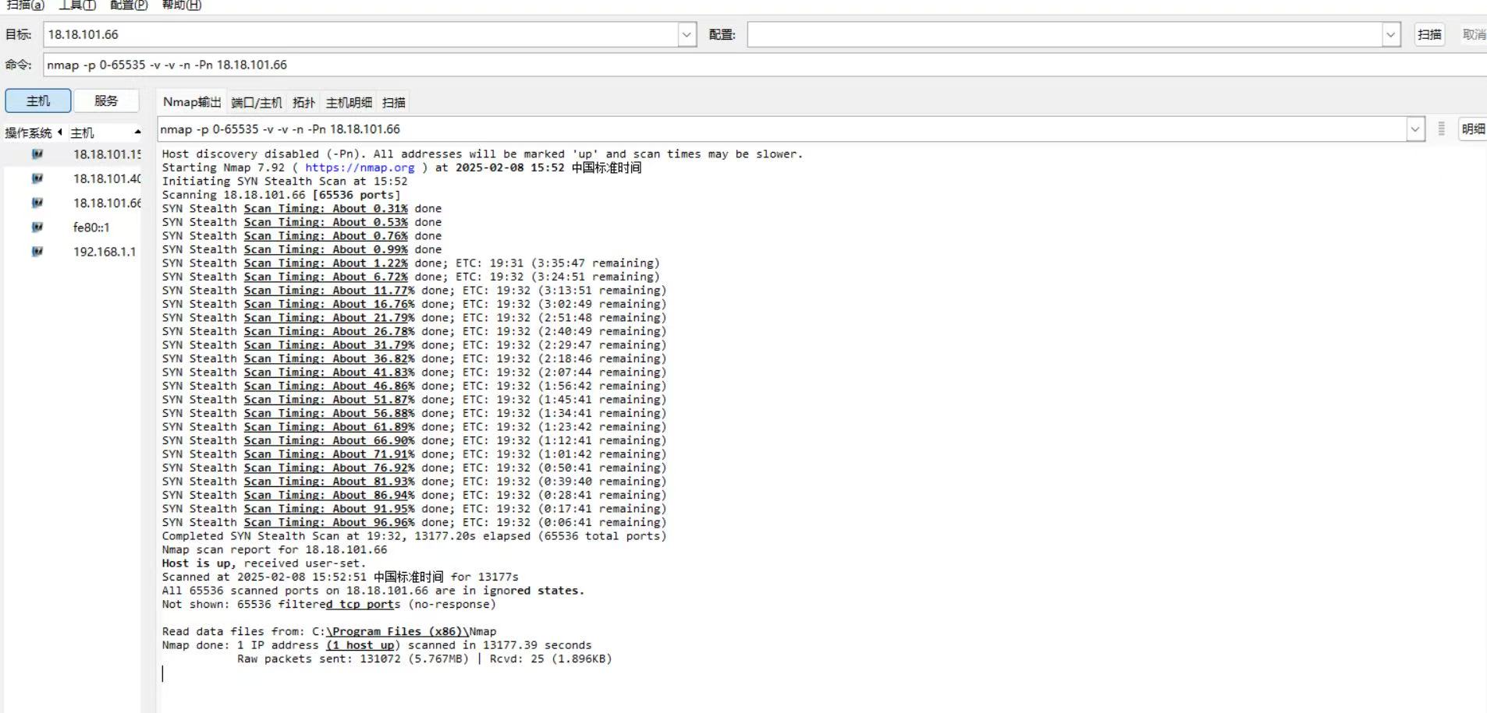
Task: Click the 'About 0.31% done' timing line
Action: point(302,209)
